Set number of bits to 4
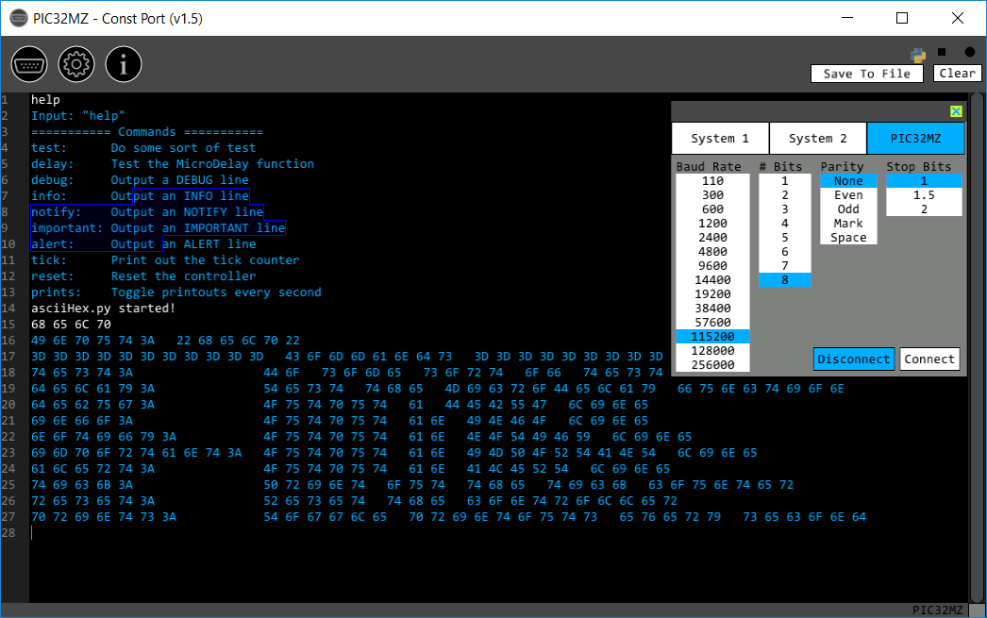Viewport: 987px width, 618px height. (x=785, y=224)
